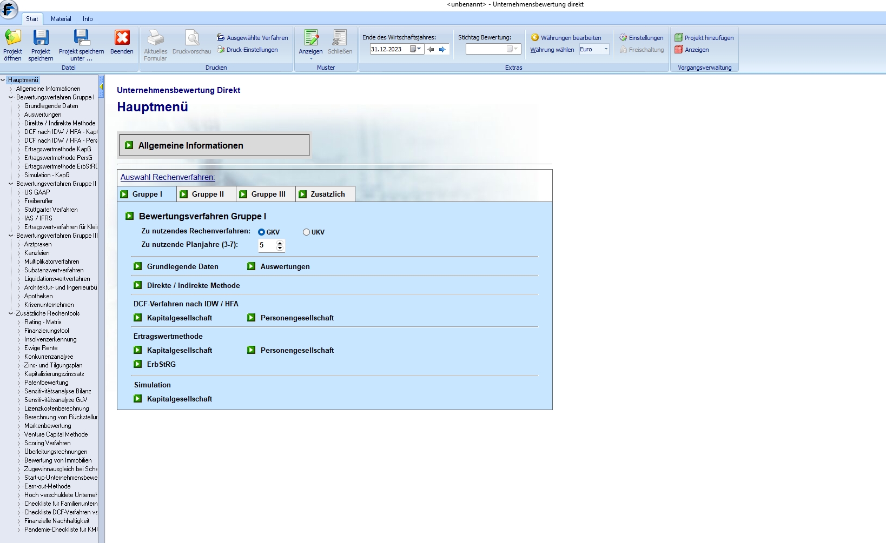Open Druck-Einstellungen in the Drucken group

248,50
